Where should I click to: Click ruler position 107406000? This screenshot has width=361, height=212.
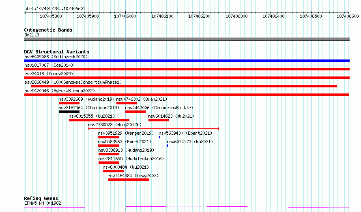[x=125, y=16]
